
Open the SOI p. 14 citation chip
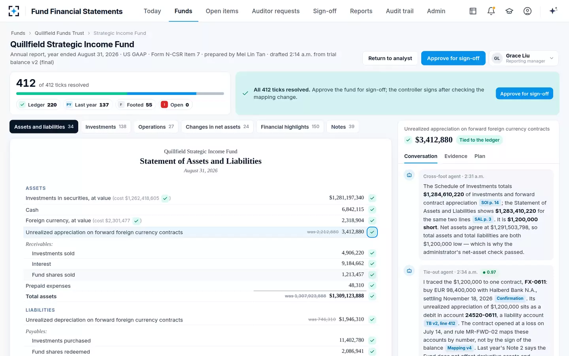coord(490,203)
